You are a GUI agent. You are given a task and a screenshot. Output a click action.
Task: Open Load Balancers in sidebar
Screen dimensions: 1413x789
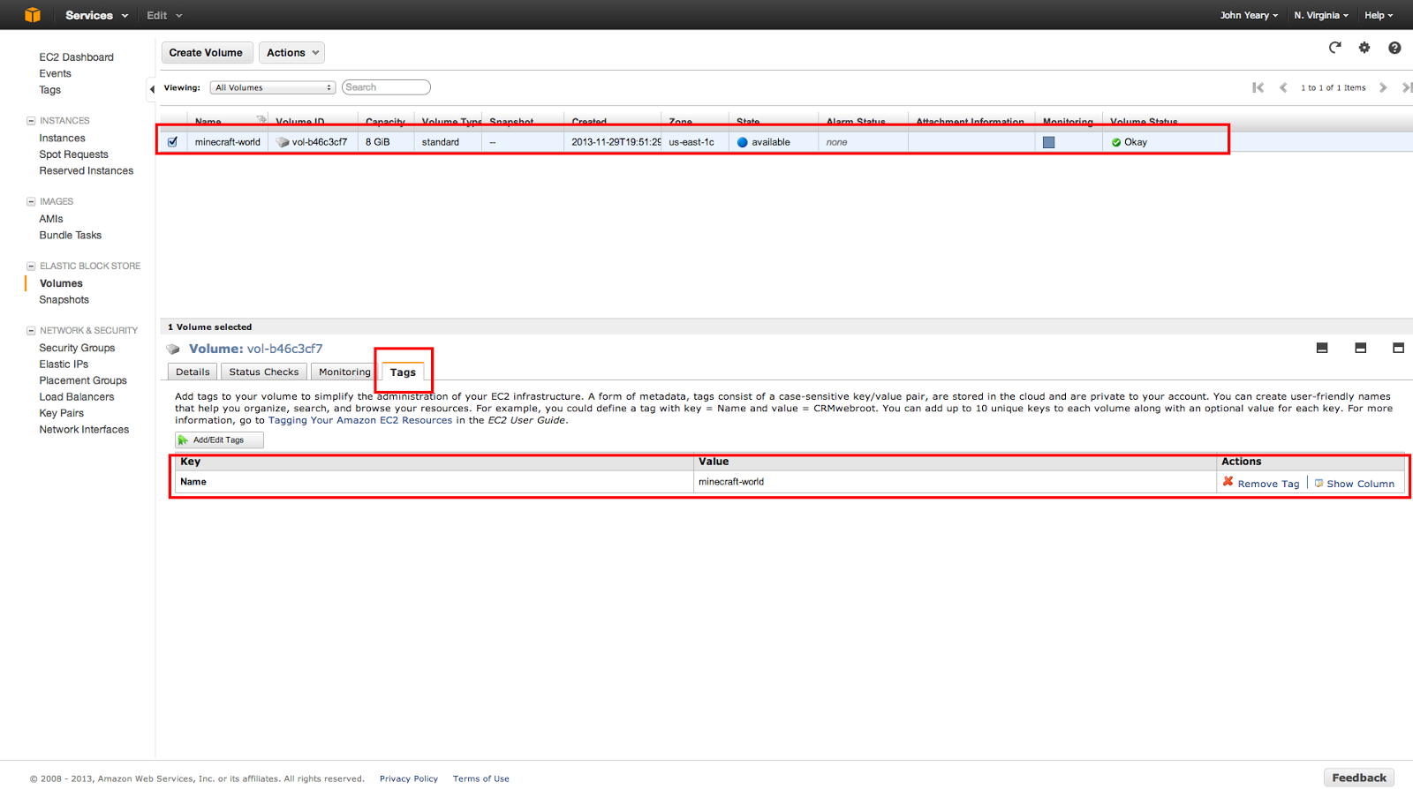point(77,397)
